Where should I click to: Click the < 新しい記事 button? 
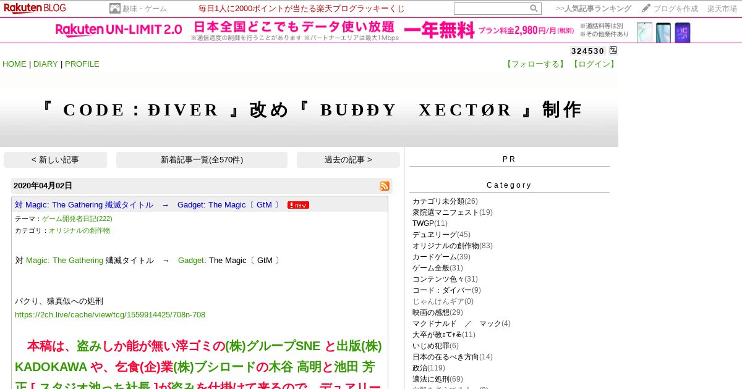55,160
